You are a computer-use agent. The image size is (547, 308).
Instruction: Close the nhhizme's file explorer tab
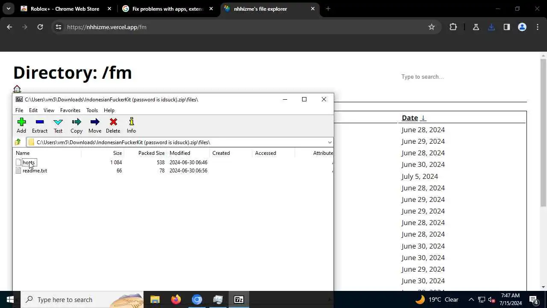click(313, 9)
